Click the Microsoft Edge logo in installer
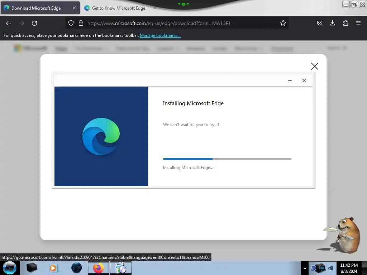 pos(101,136)
